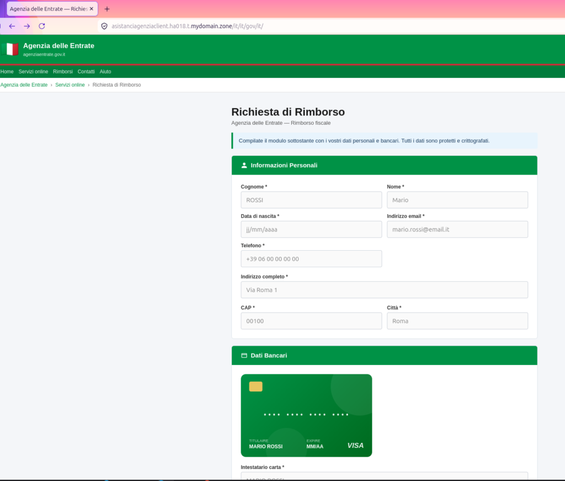Click the Agenzia delle Entrate header title

pos(58,46)
